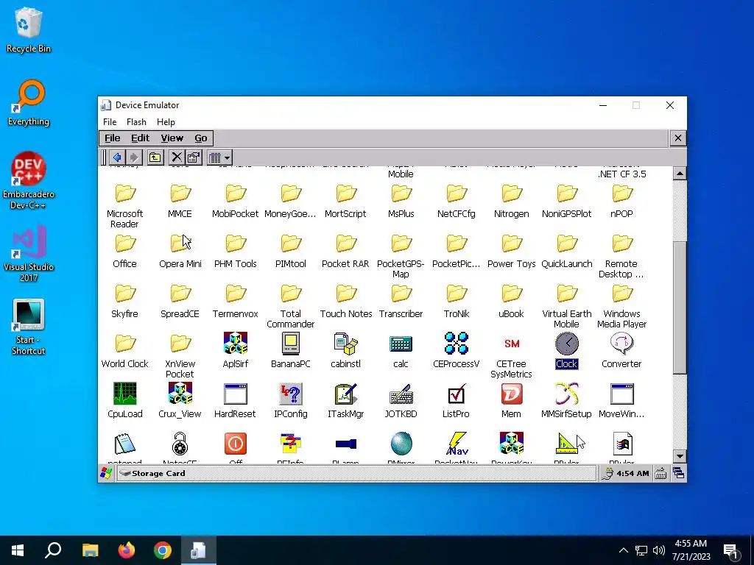Screen dimensions: 754x565
Task: Click the CE show desktop tray icon
Action: (x=678, y=473)
